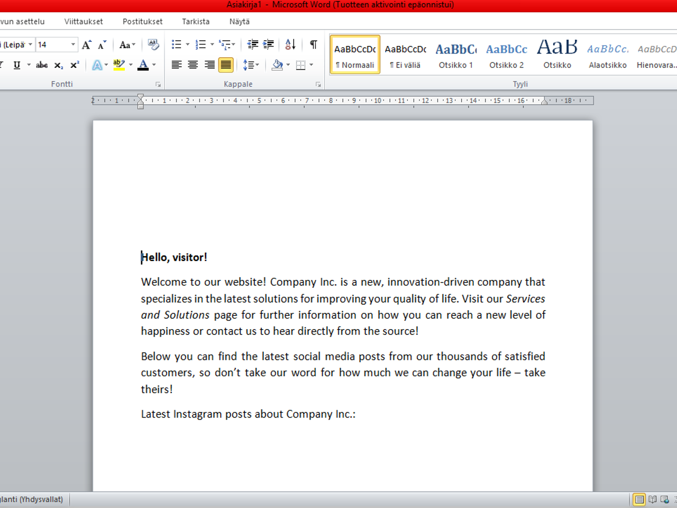Open borders dropdown arrow
Image resolution: width=677 pixels, height=508 pixels.
(312, 65)
